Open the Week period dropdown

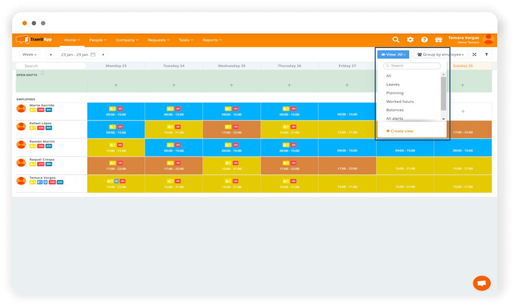pyautogui.click(x=29, y=55)
